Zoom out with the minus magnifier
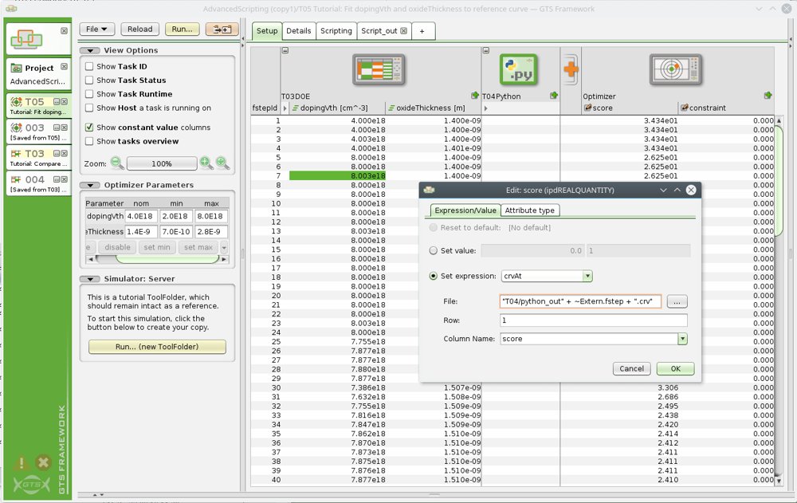 (117, 163)
